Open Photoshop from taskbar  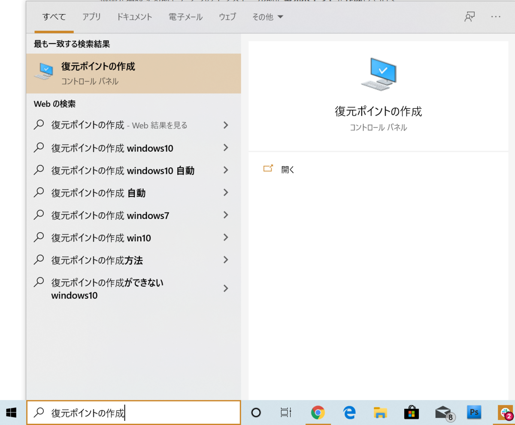(474, 413)
